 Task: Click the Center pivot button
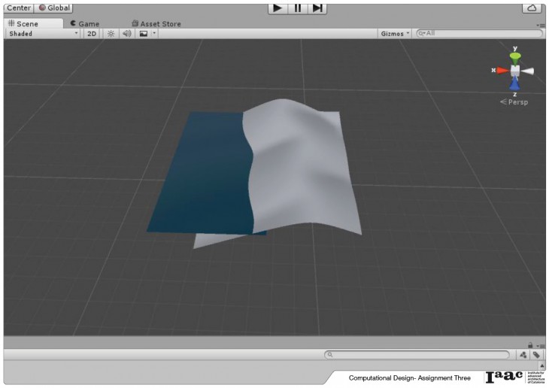click(x=18, y=8)
